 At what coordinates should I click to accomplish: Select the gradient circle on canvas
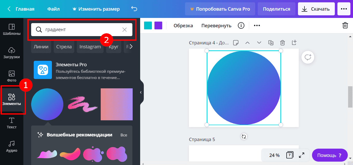click(244, 88)
